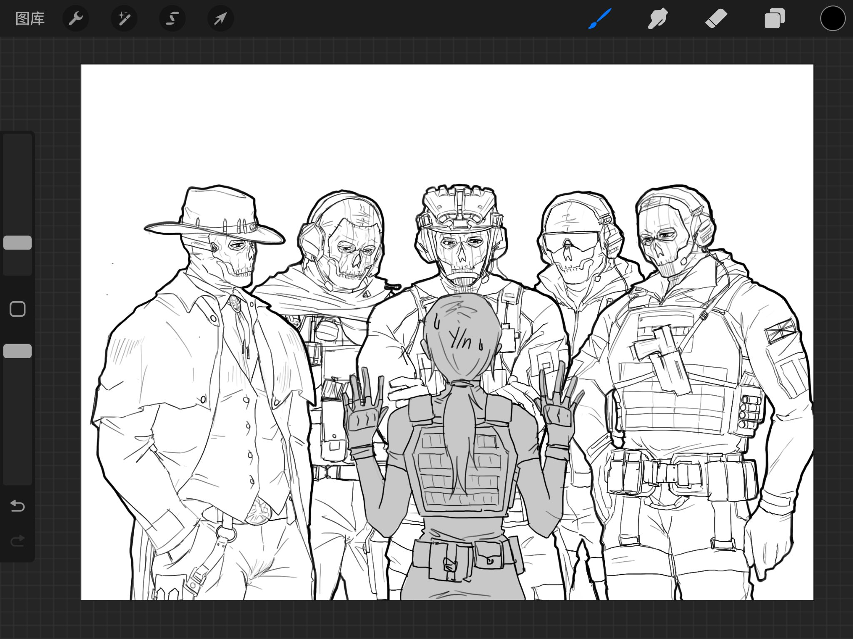This screenshot has width=853, height=639.
Task: Click the brush size slider handle
Action: tap(17, 243)
